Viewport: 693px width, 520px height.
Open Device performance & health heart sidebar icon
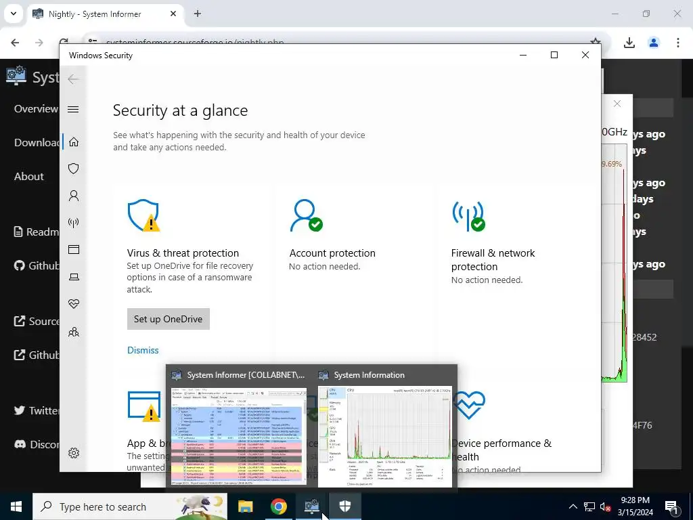(x=74, y=304)
